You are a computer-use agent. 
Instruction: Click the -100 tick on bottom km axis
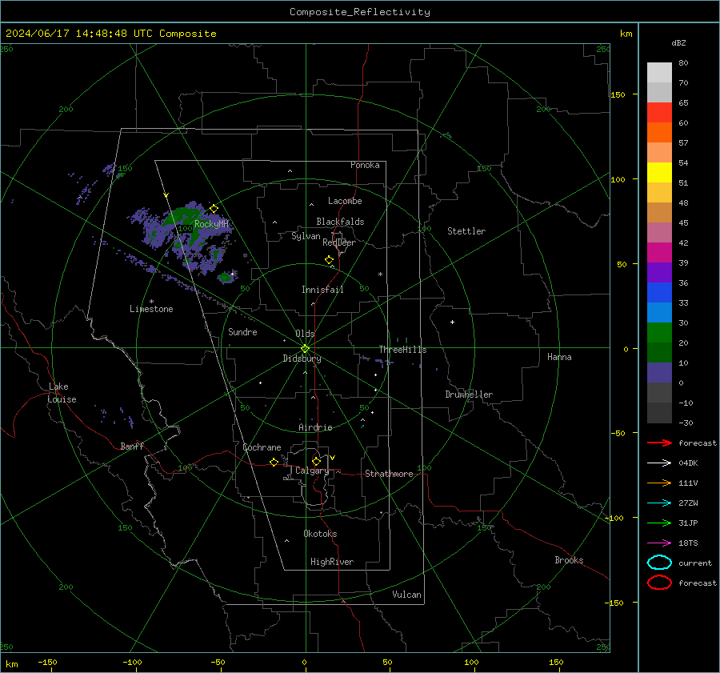coord(132,662)
